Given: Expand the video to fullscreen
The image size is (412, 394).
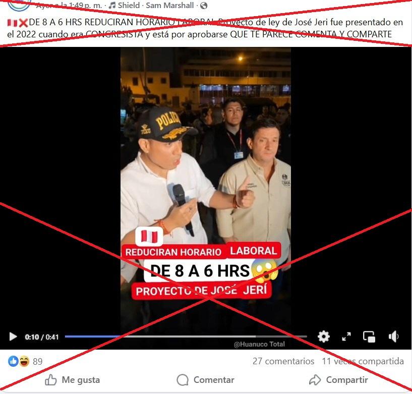Looking at the screenshot, I should point(346,336).
